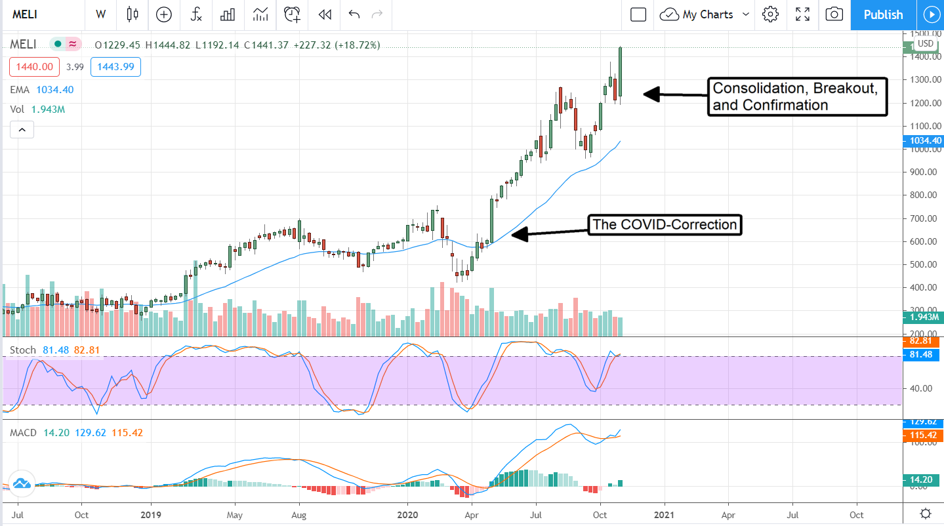Collapse the indicator legend with the caret
This screenshot has width=944, height=526.
22,131
